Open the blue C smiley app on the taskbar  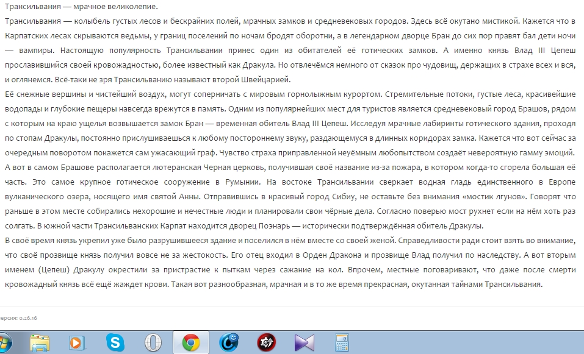pos(229,342)
